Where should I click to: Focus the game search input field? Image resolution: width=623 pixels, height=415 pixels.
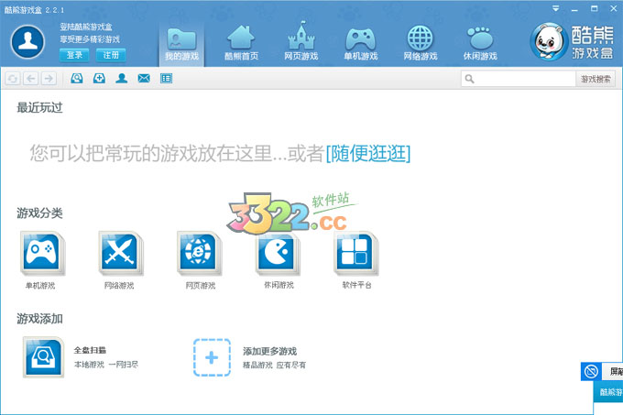click(519, 79)
